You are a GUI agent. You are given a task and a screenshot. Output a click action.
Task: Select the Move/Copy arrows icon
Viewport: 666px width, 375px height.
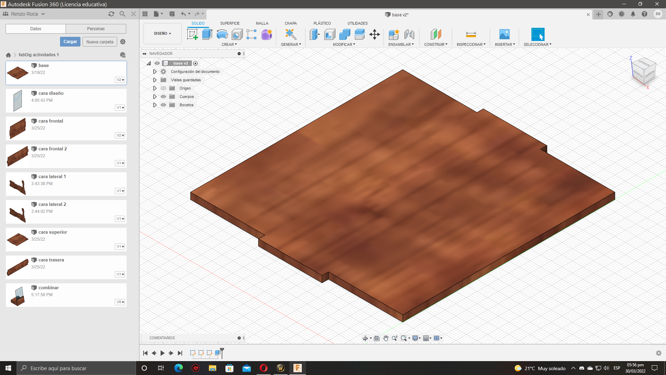point(375,34)
